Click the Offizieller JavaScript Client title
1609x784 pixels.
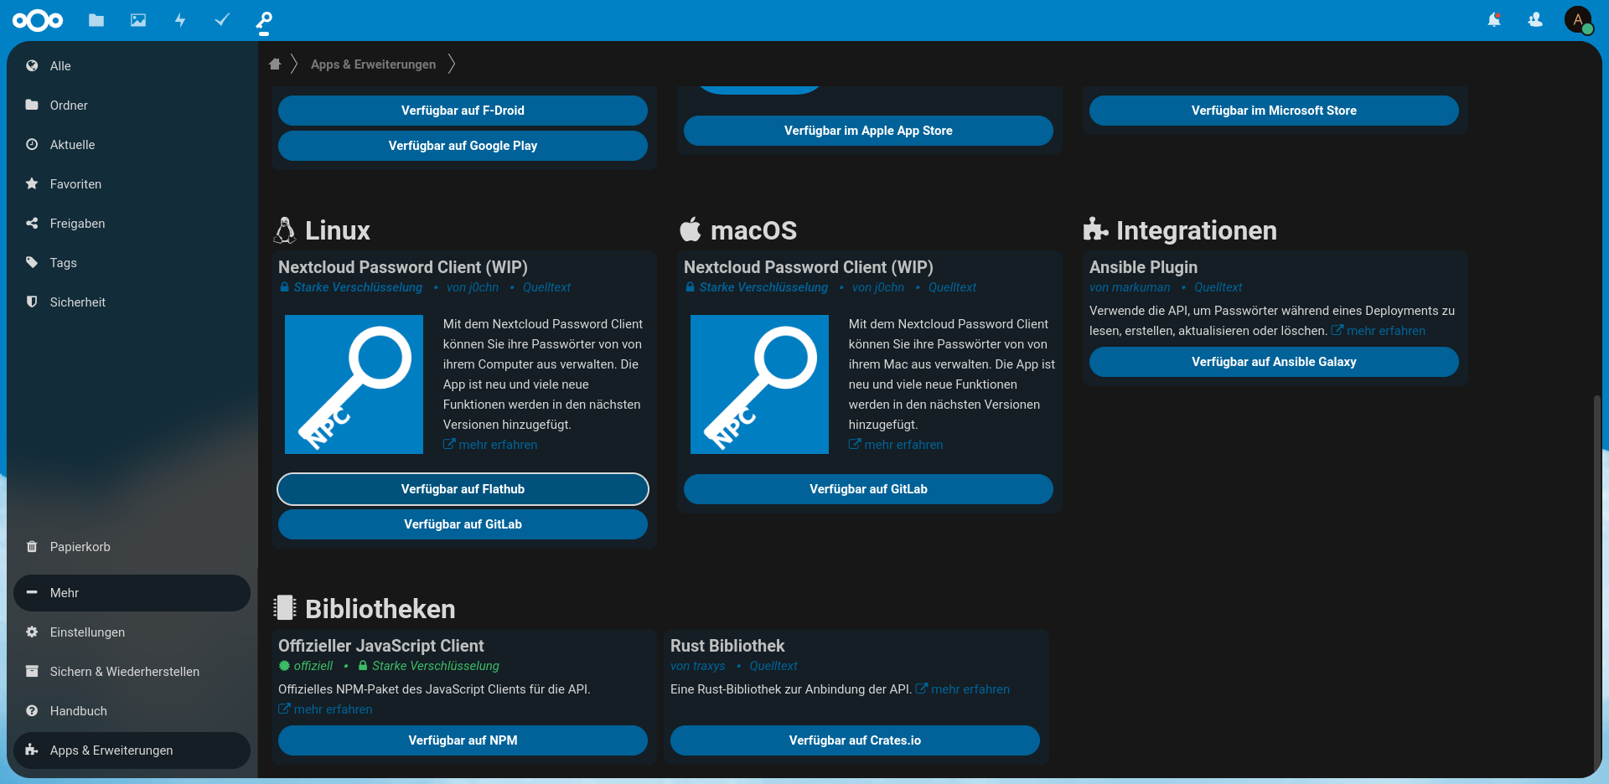tap(381, 646)
